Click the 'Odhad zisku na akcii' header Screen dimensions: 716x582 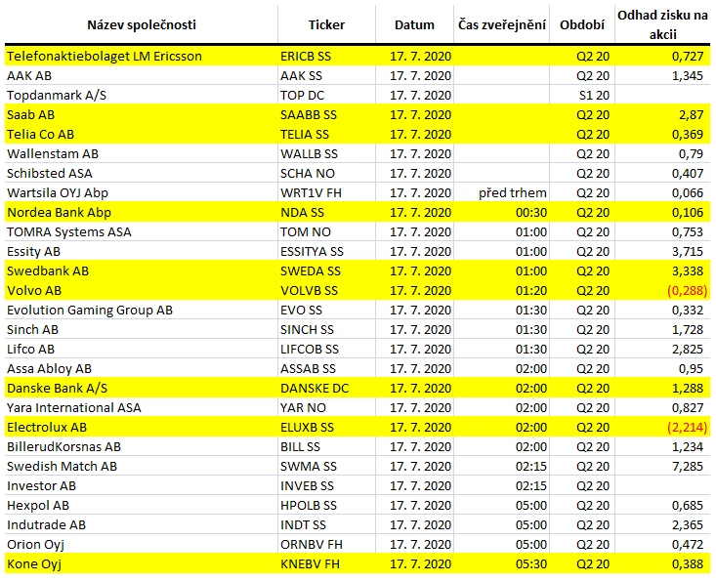pos(662,24)
